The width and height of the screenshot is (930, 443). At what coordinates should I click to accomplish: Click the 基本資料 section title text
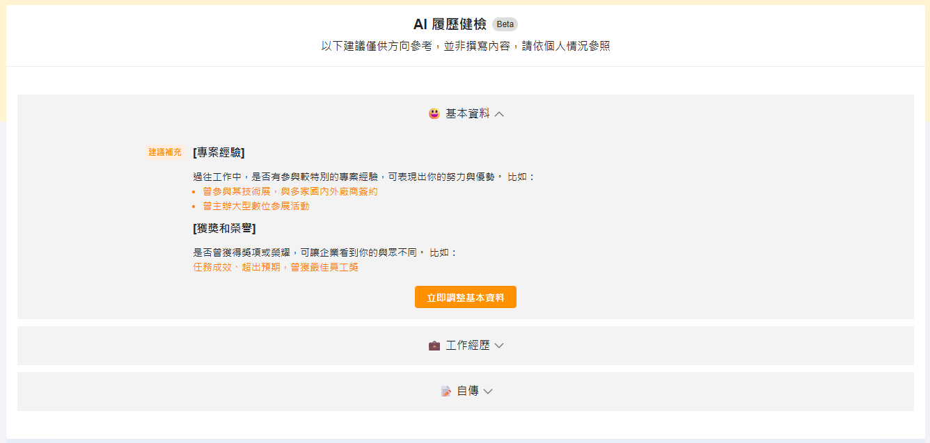click(467, 113)
